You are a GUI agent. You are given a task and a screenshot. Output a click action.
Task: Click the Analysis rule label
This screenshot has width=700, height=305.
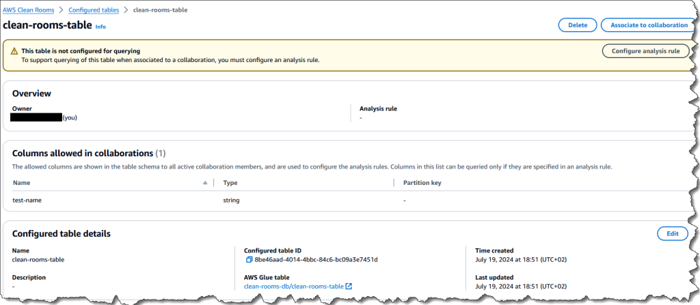[378, 108]
